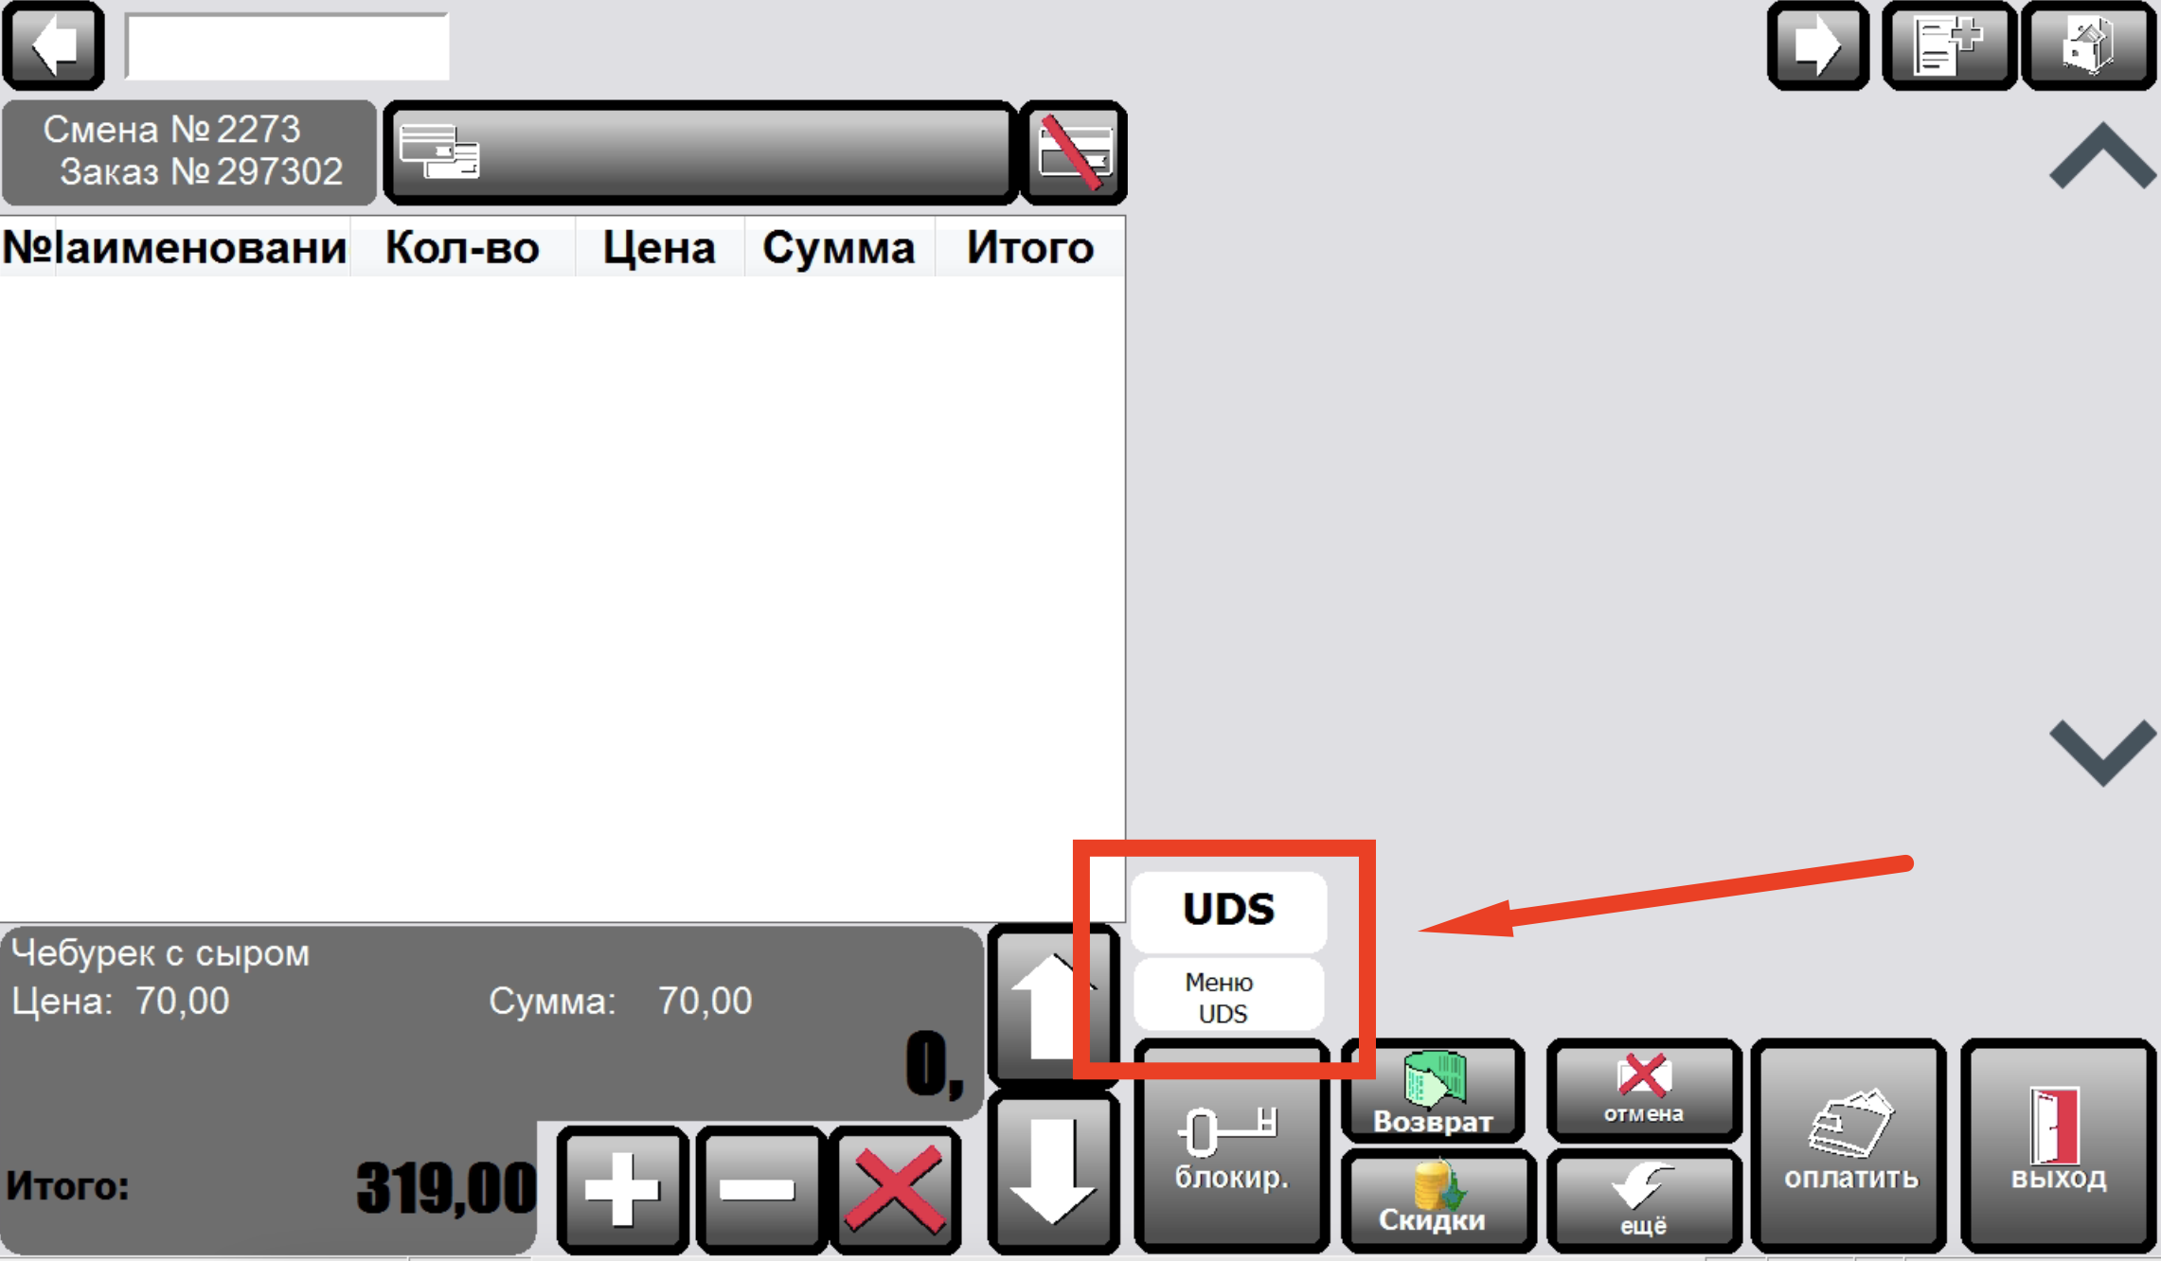This screenshot has height=1261, width=2161.
Task: Click the оплатить pay button
Action: tap(1849, 1146)
